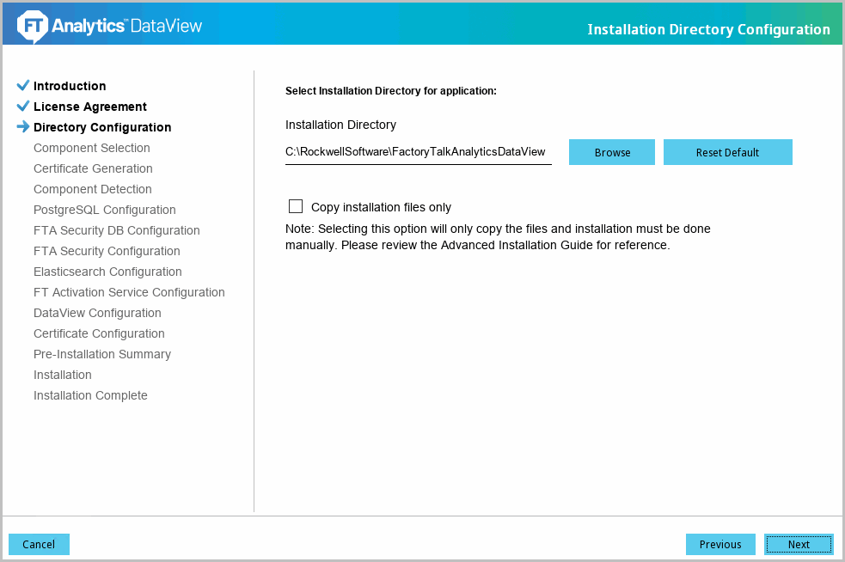Go back with the Previous button
The height and width of the screenshot is (562, 845).
(x=720, y=544)
